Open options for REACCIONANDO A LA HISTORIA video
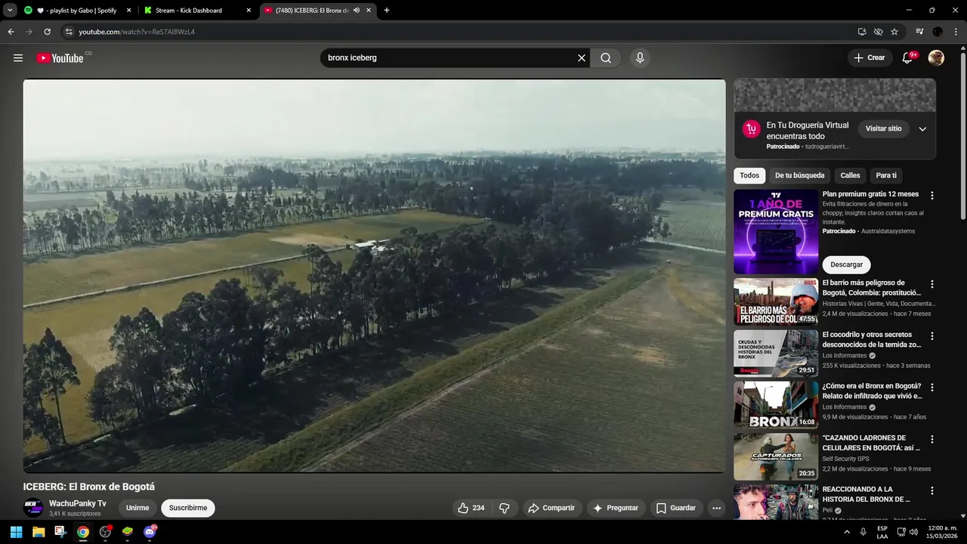The image size is (967, 544). [x=931, y=490]
